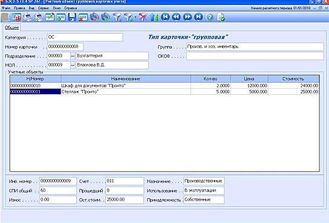
Task: Open the Правка menu
Action: coord(19,8)
